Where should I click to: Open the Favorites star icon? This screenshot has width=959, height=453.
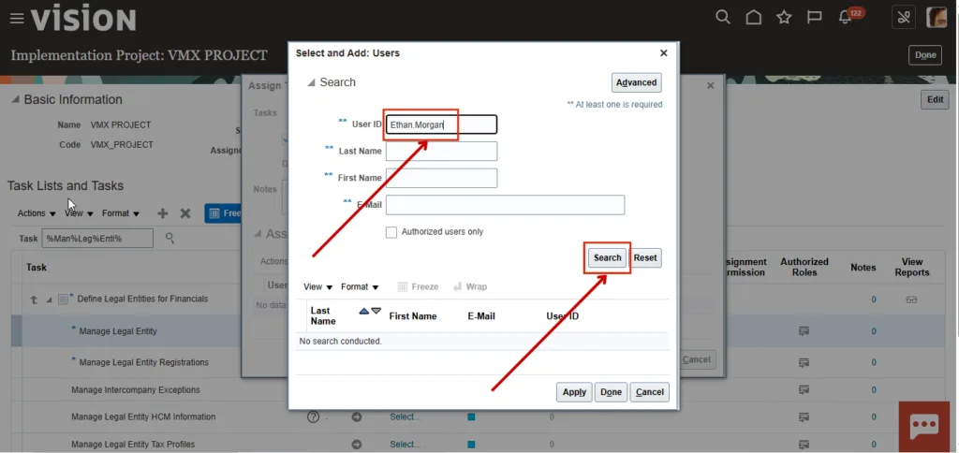click(784, 18)
